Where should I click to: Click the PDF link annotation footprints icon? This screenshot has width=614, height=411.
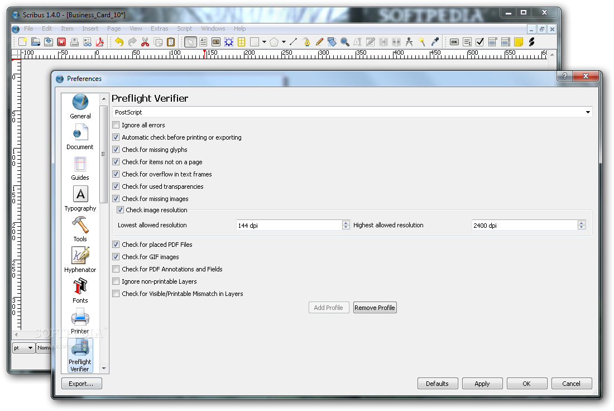point(531,42)
